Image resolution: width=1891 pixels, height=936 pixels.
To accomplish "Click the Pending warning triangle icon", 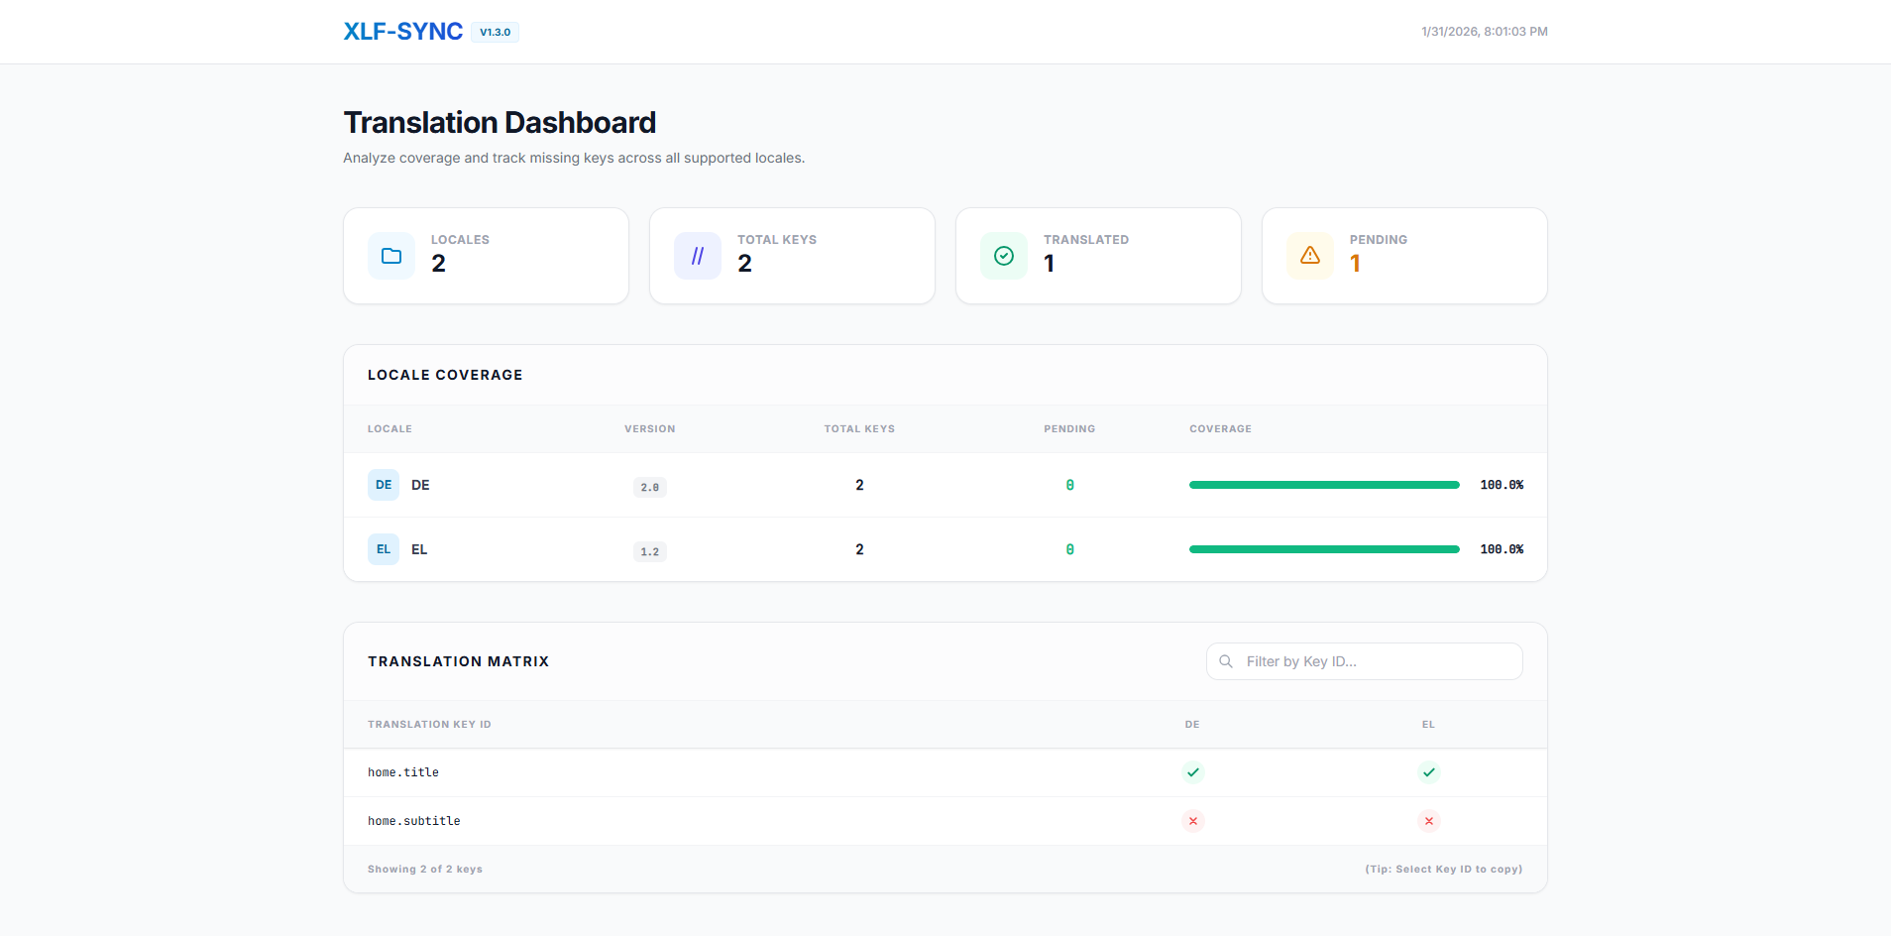I will pyautogui.click(x=1310, y=255).
